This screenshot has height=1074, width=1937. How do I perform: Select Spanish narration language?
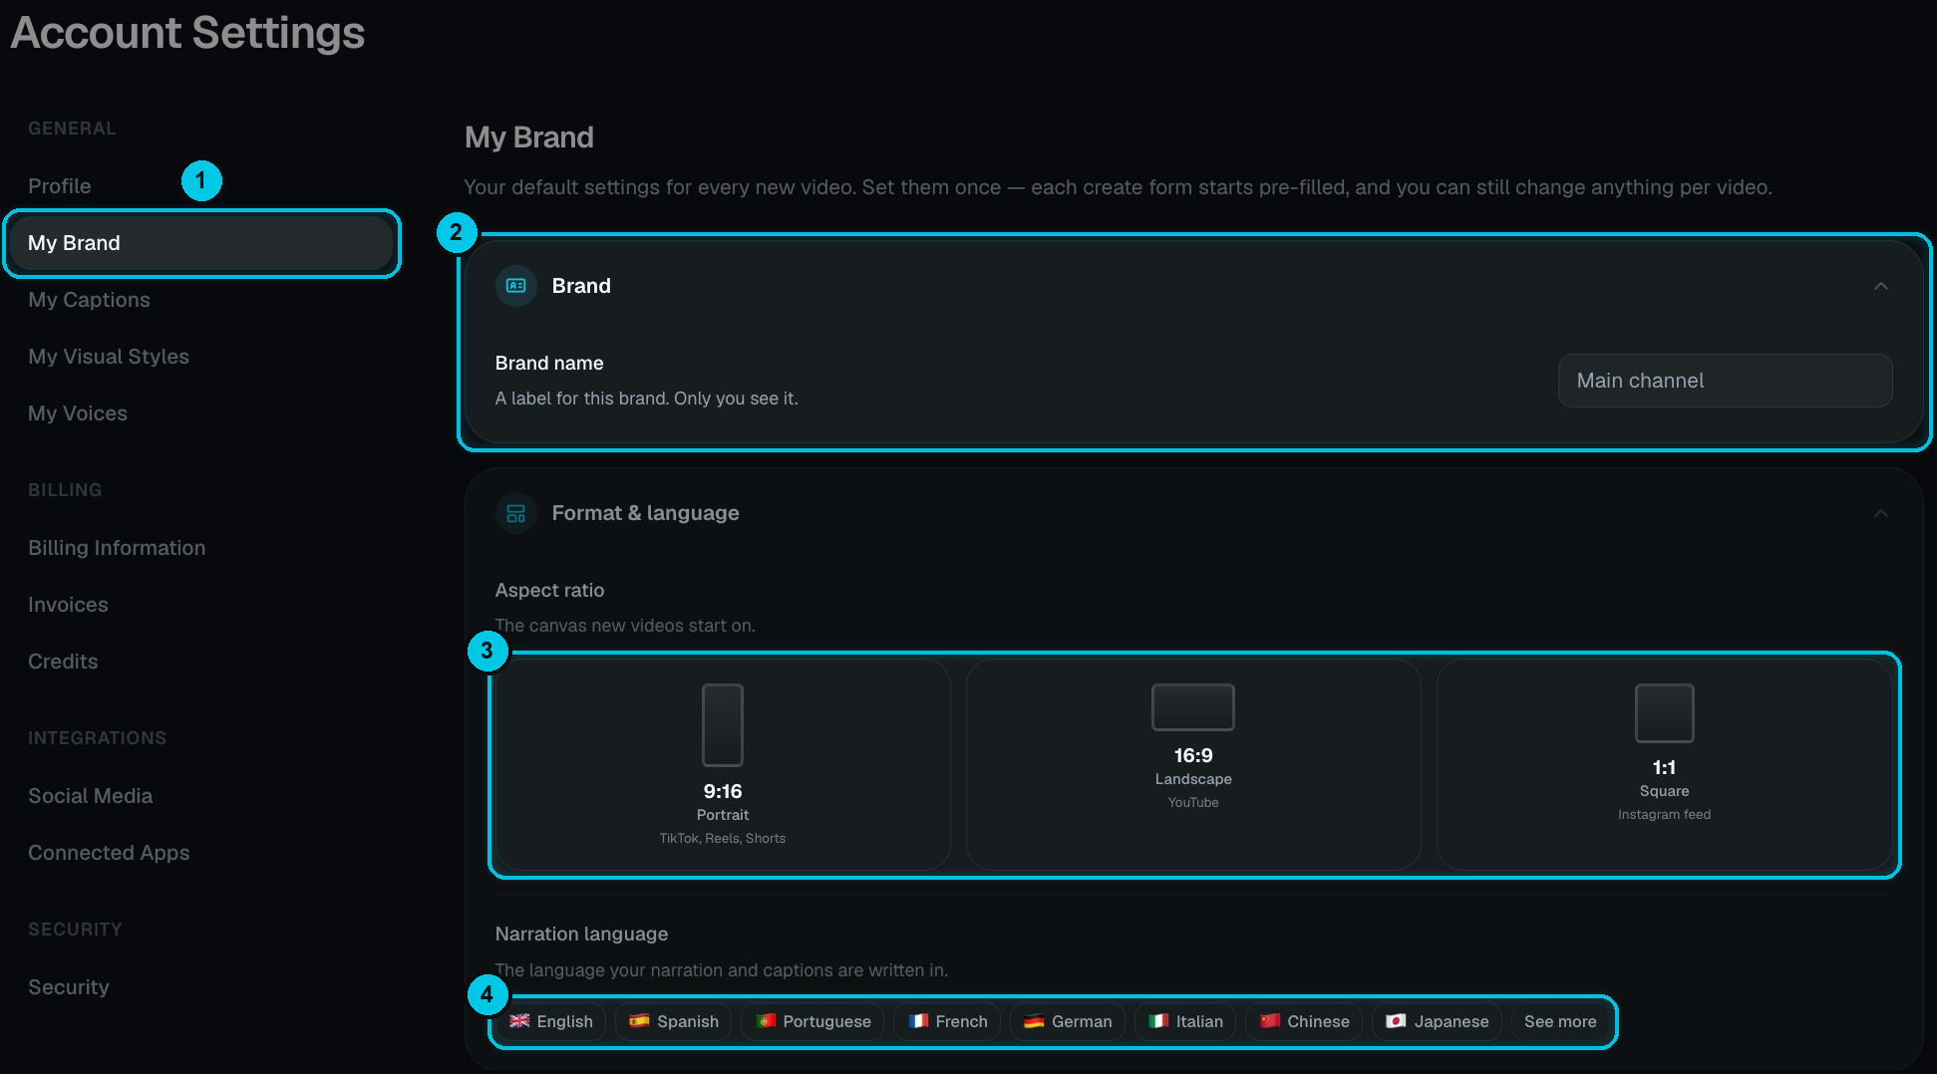(x=674, y=1021)
